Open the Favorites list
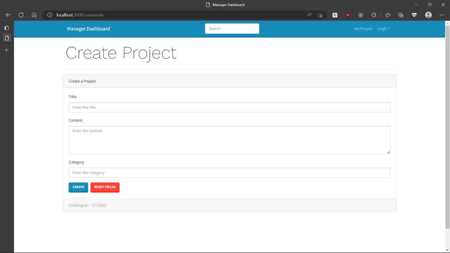450x253 pixels. pyautogui.click(x=388, y=15)
